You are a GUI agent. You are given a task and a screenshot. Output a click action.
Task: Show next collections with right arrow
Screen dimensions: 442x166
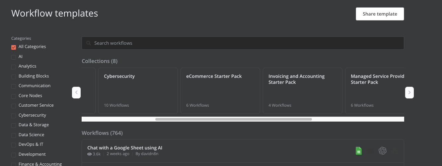point(409,92)
